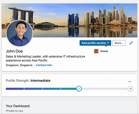The height and width of the screenshot is (114, 139).
Task: Click the Profile Strength: Intermediate label
Action: coord(28,81)
